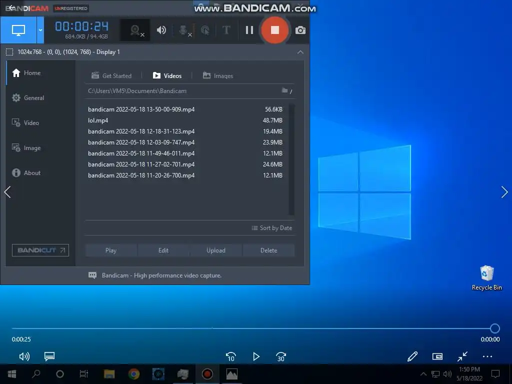Select bandicam 2022-05-18 12-03-09-747.mp4

[x=185, y=142]
